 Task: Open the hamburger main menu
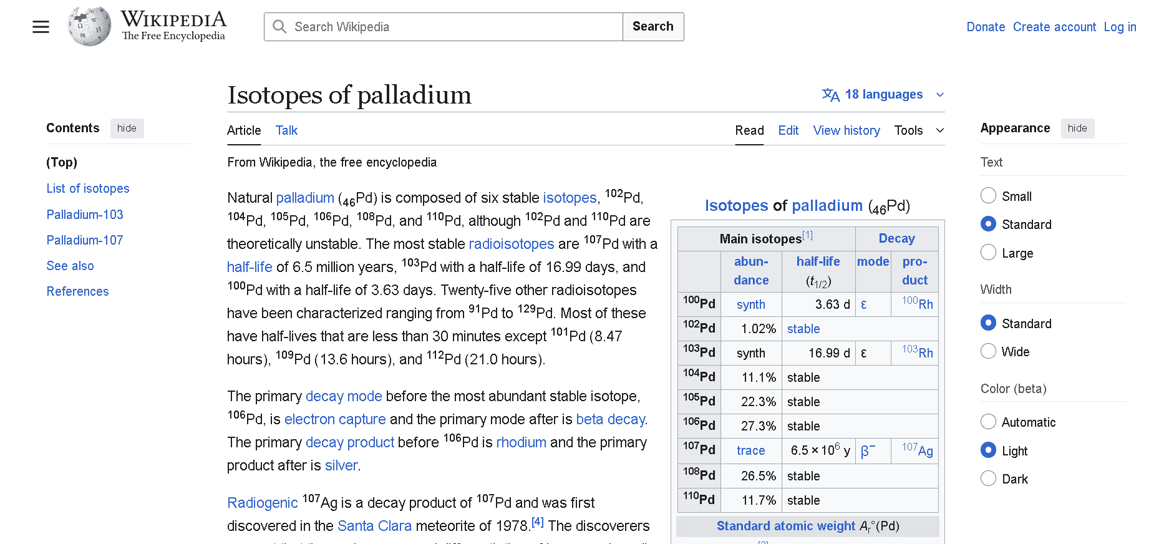click(x=41, y=27)
